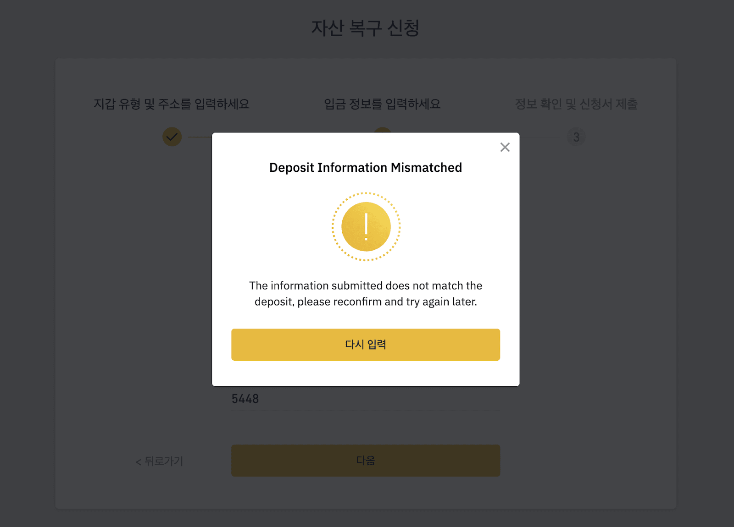The height and width of the screenshot is (527, 734).
Task: Click the 다시 입력 button
Action: (366, 345)
